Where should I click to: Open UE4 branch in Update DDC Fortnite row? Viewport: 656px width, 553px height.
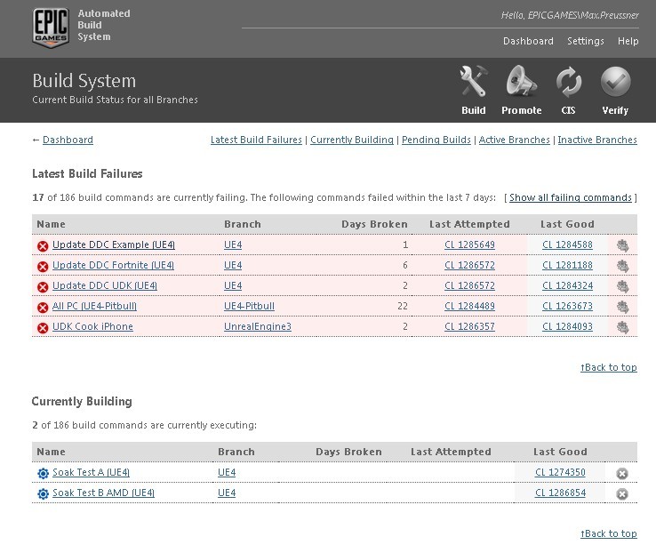(x=233, y=265)
